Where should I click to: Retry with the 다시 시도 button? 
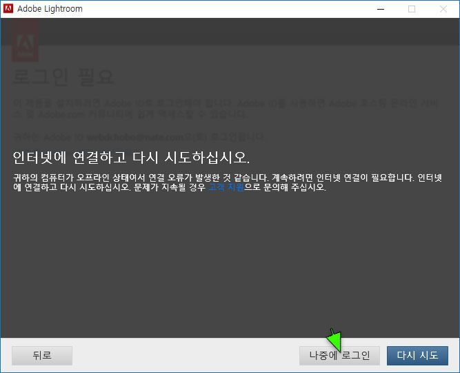pyautogui.click(x=417, y=355)
